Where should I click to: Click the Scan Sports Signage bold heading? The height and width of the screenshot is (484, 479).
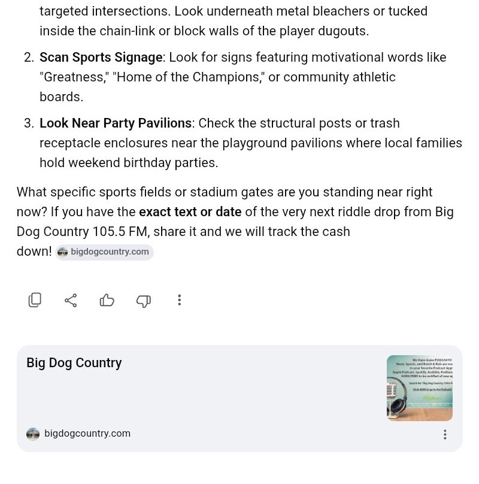101,58
